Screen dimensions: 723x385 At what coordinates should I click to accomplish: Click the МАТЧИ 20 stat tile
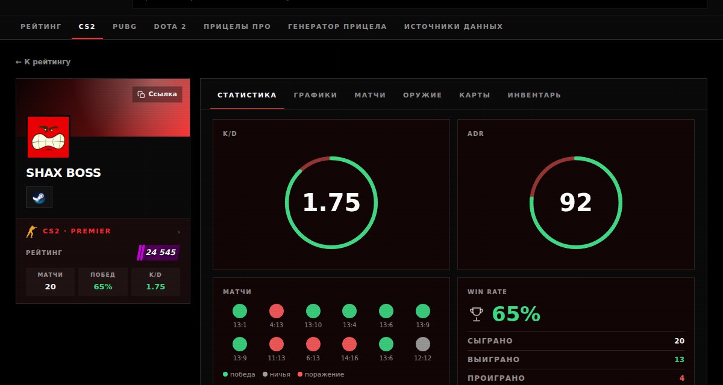point(51,282)
